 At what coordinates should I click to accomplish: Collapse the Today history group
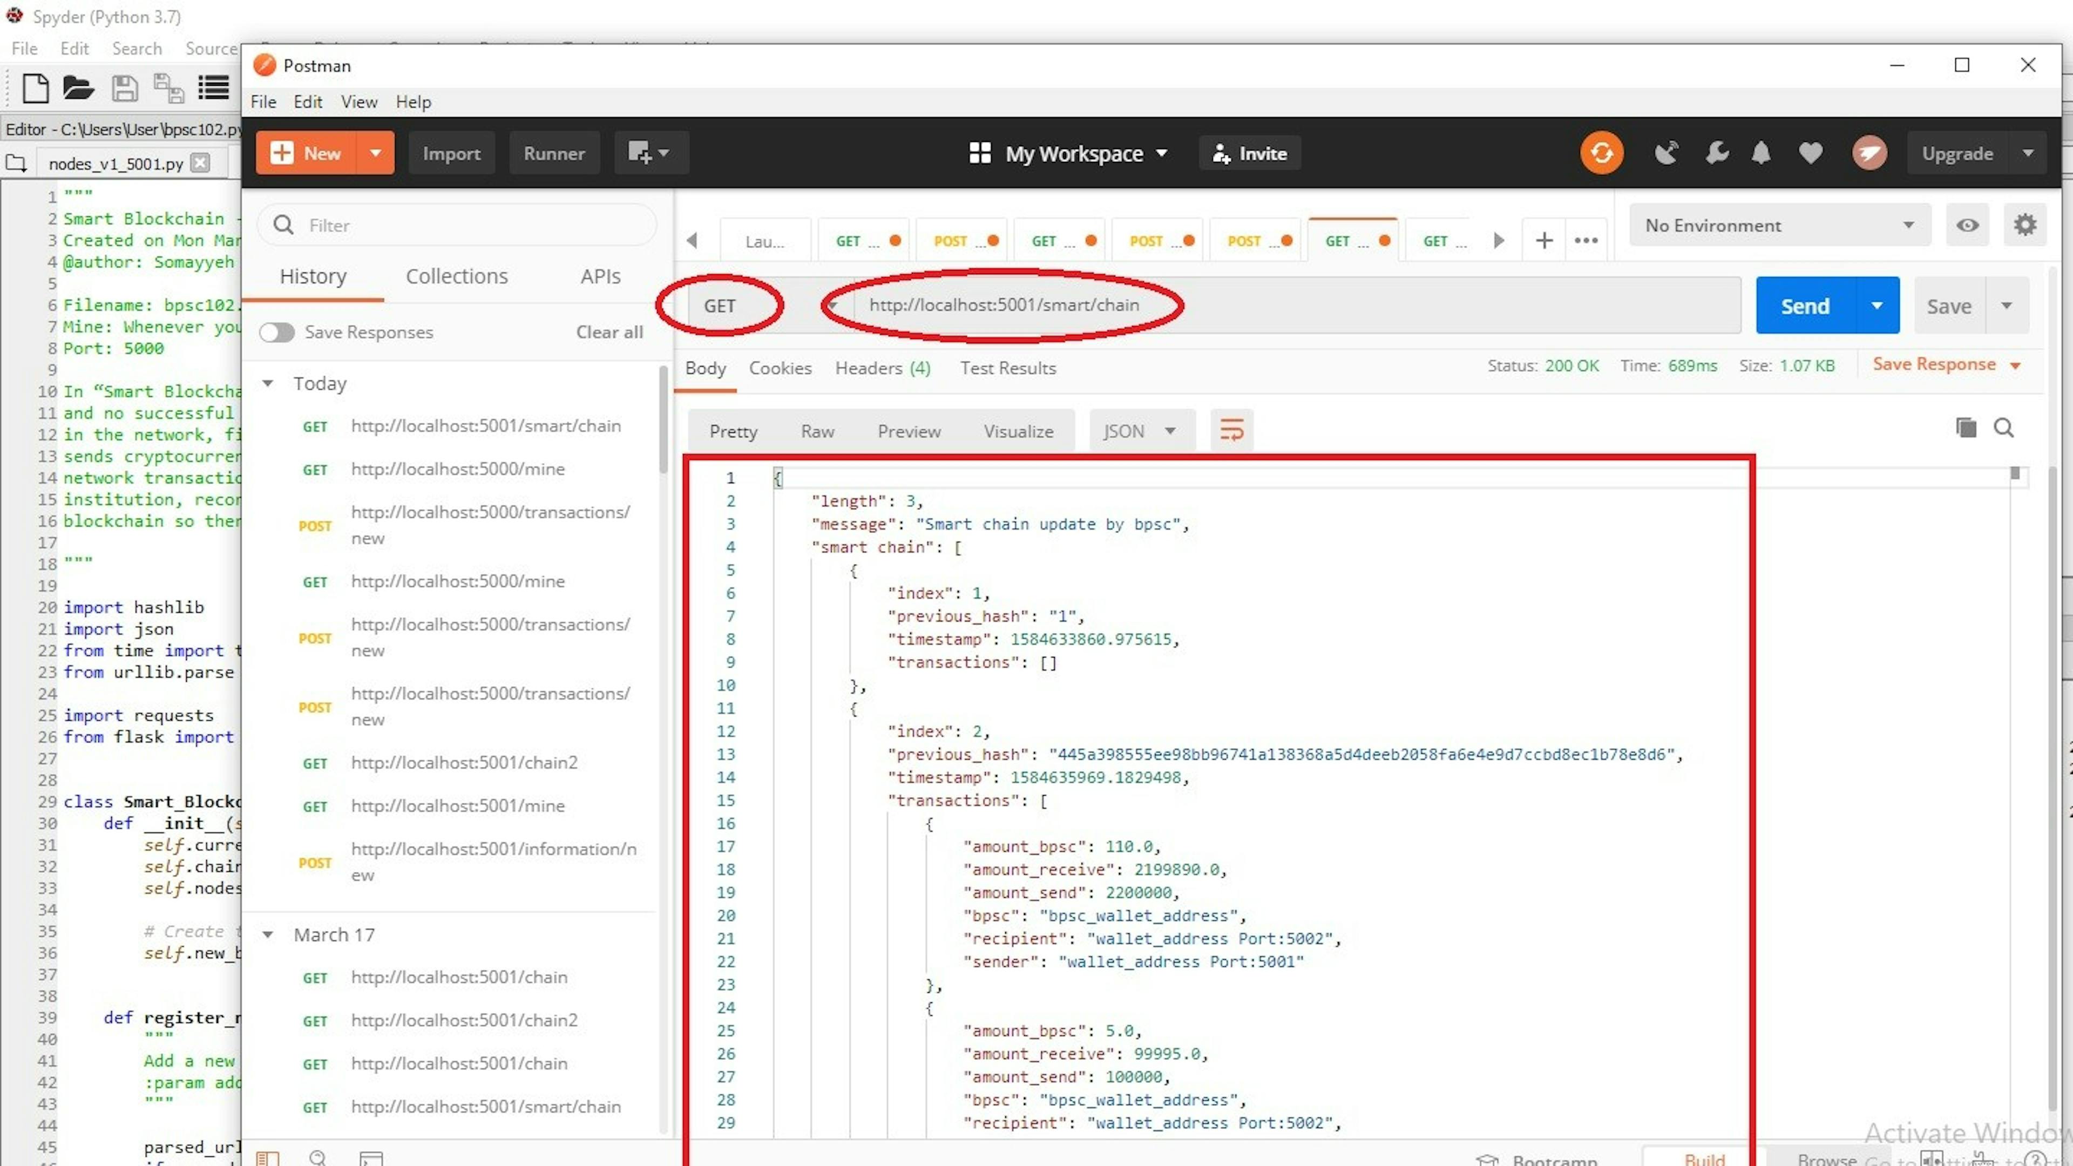click(267, 383)
